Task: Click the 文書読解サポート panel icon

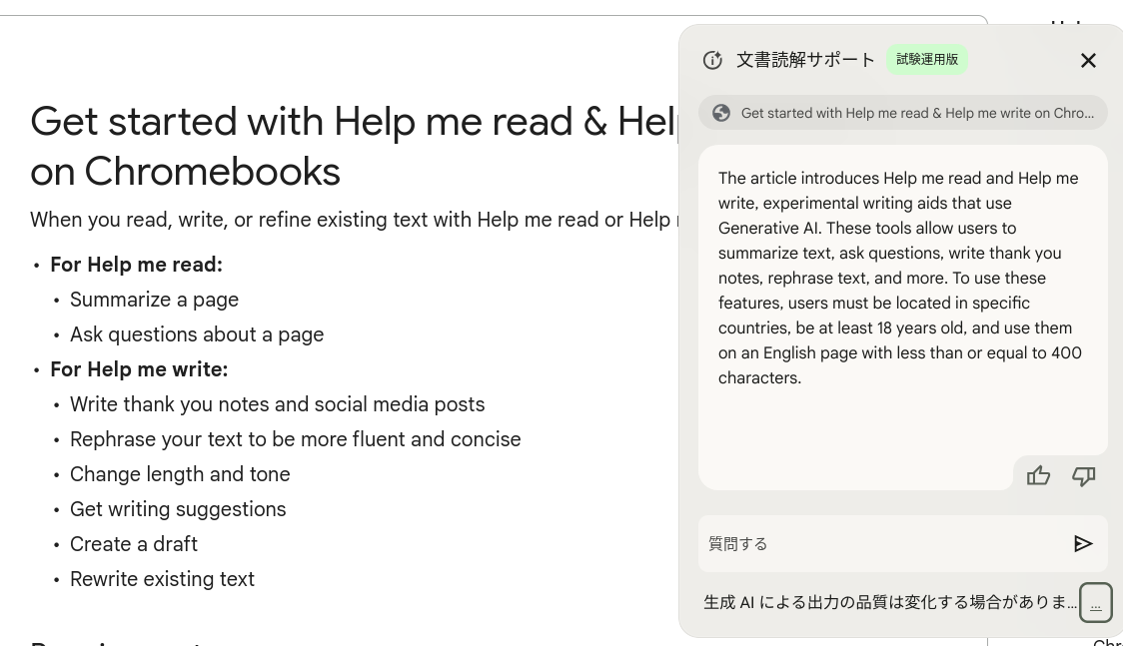Action: pyautogui.click(x=712, y=60)
